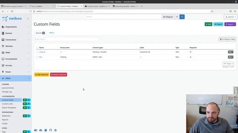Expand the Wireless menu section
The width and height of the screenshot is (238, 133).
(16, 46)
